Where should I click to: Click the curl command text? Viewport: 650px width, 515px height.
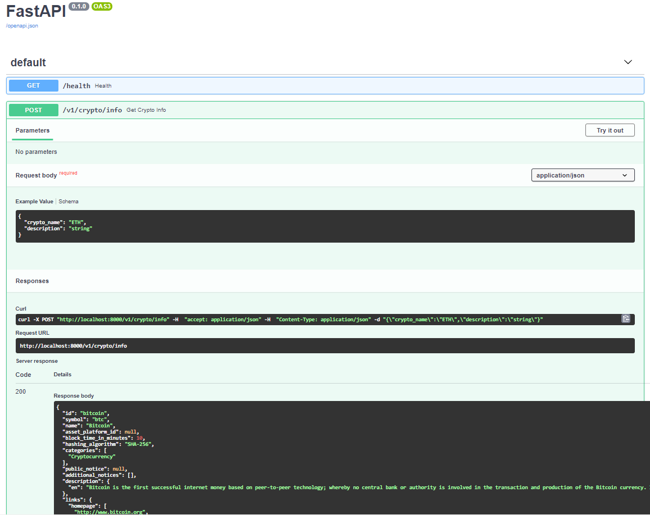[x=280, y=320]
